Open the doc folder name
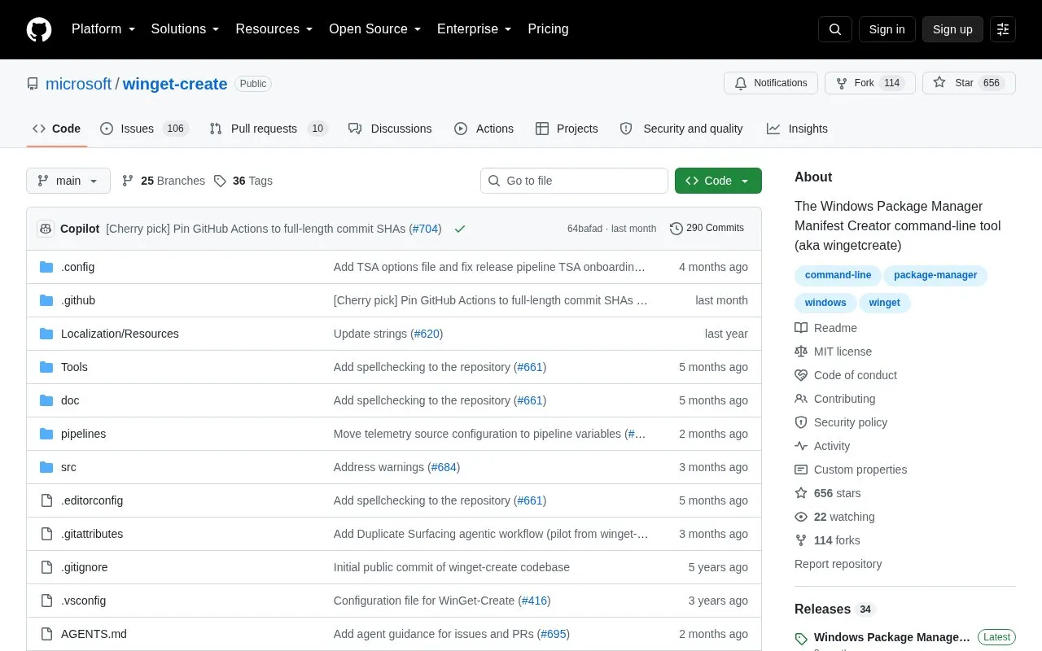The height and width of the screenshot is (651, 1042). pos(70,400)
